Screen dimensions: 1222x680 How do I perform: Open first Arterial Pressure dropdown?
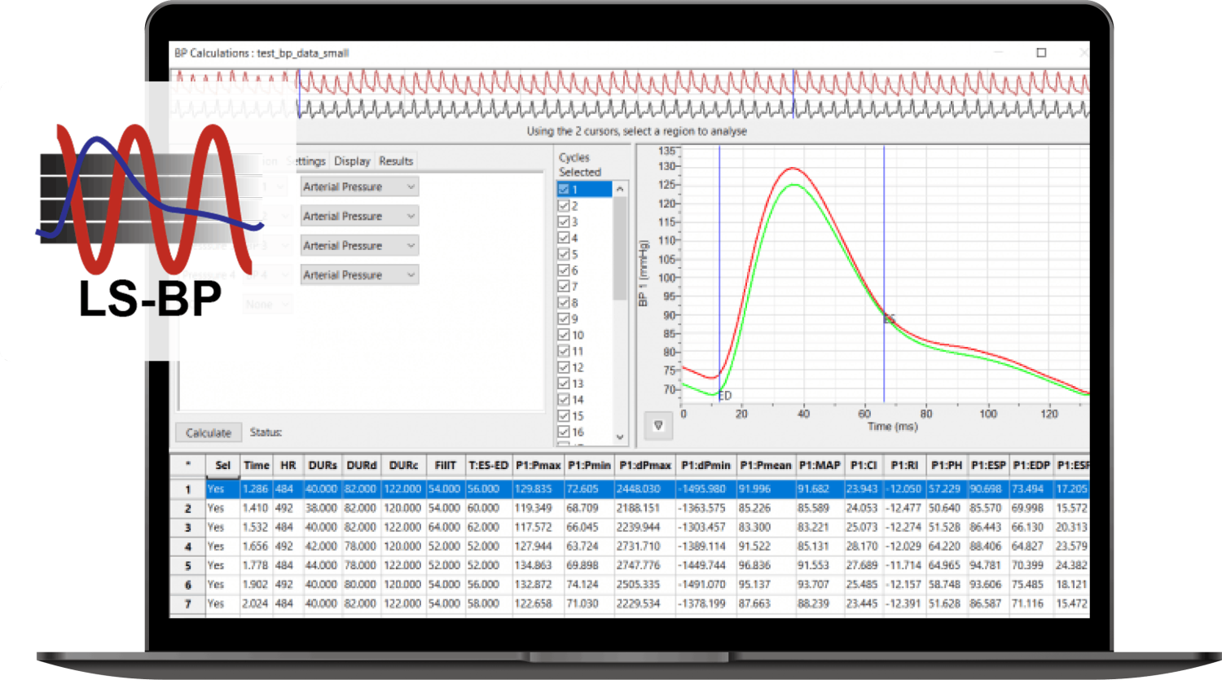pos(359,186)
